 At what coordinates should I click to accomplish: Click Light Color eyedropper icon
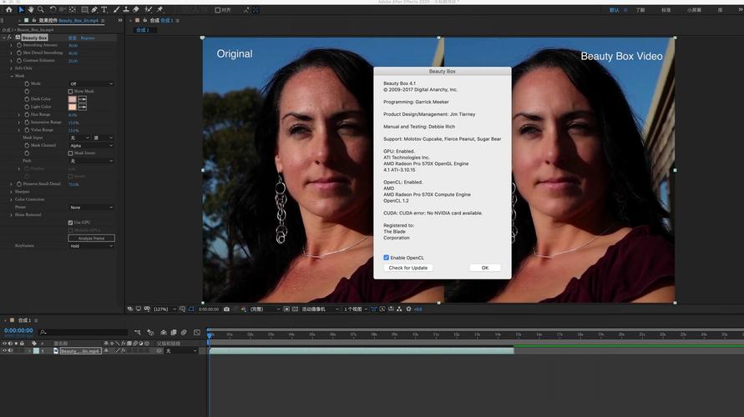(x=82, y=107)
